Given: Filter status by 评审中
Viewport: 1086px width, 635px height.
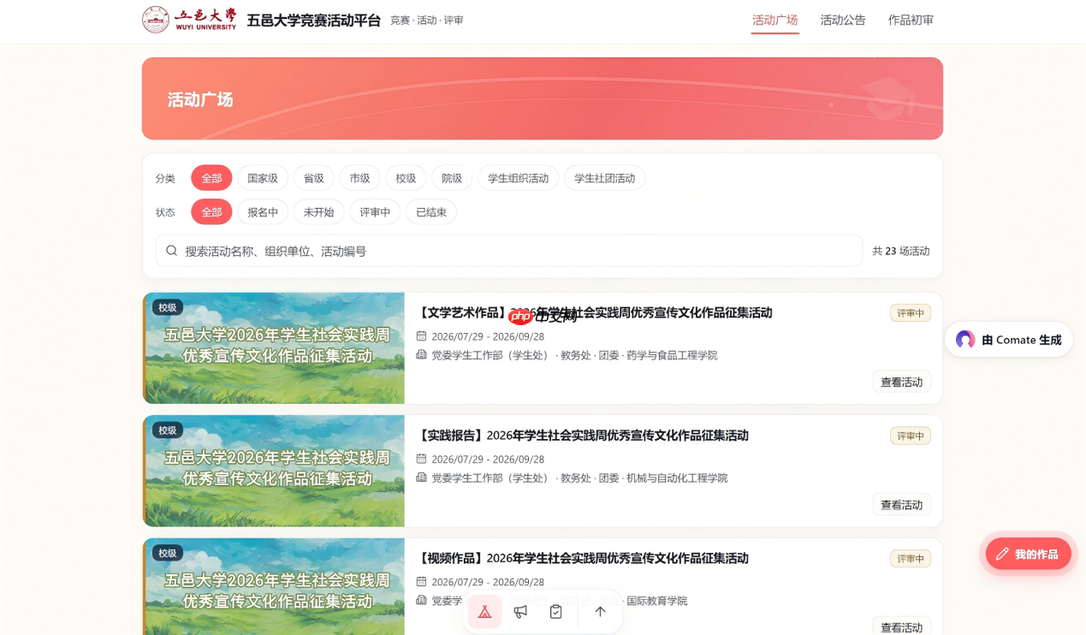Looking at the screenshot, I should pyautogui.click(x=375, y=211).
